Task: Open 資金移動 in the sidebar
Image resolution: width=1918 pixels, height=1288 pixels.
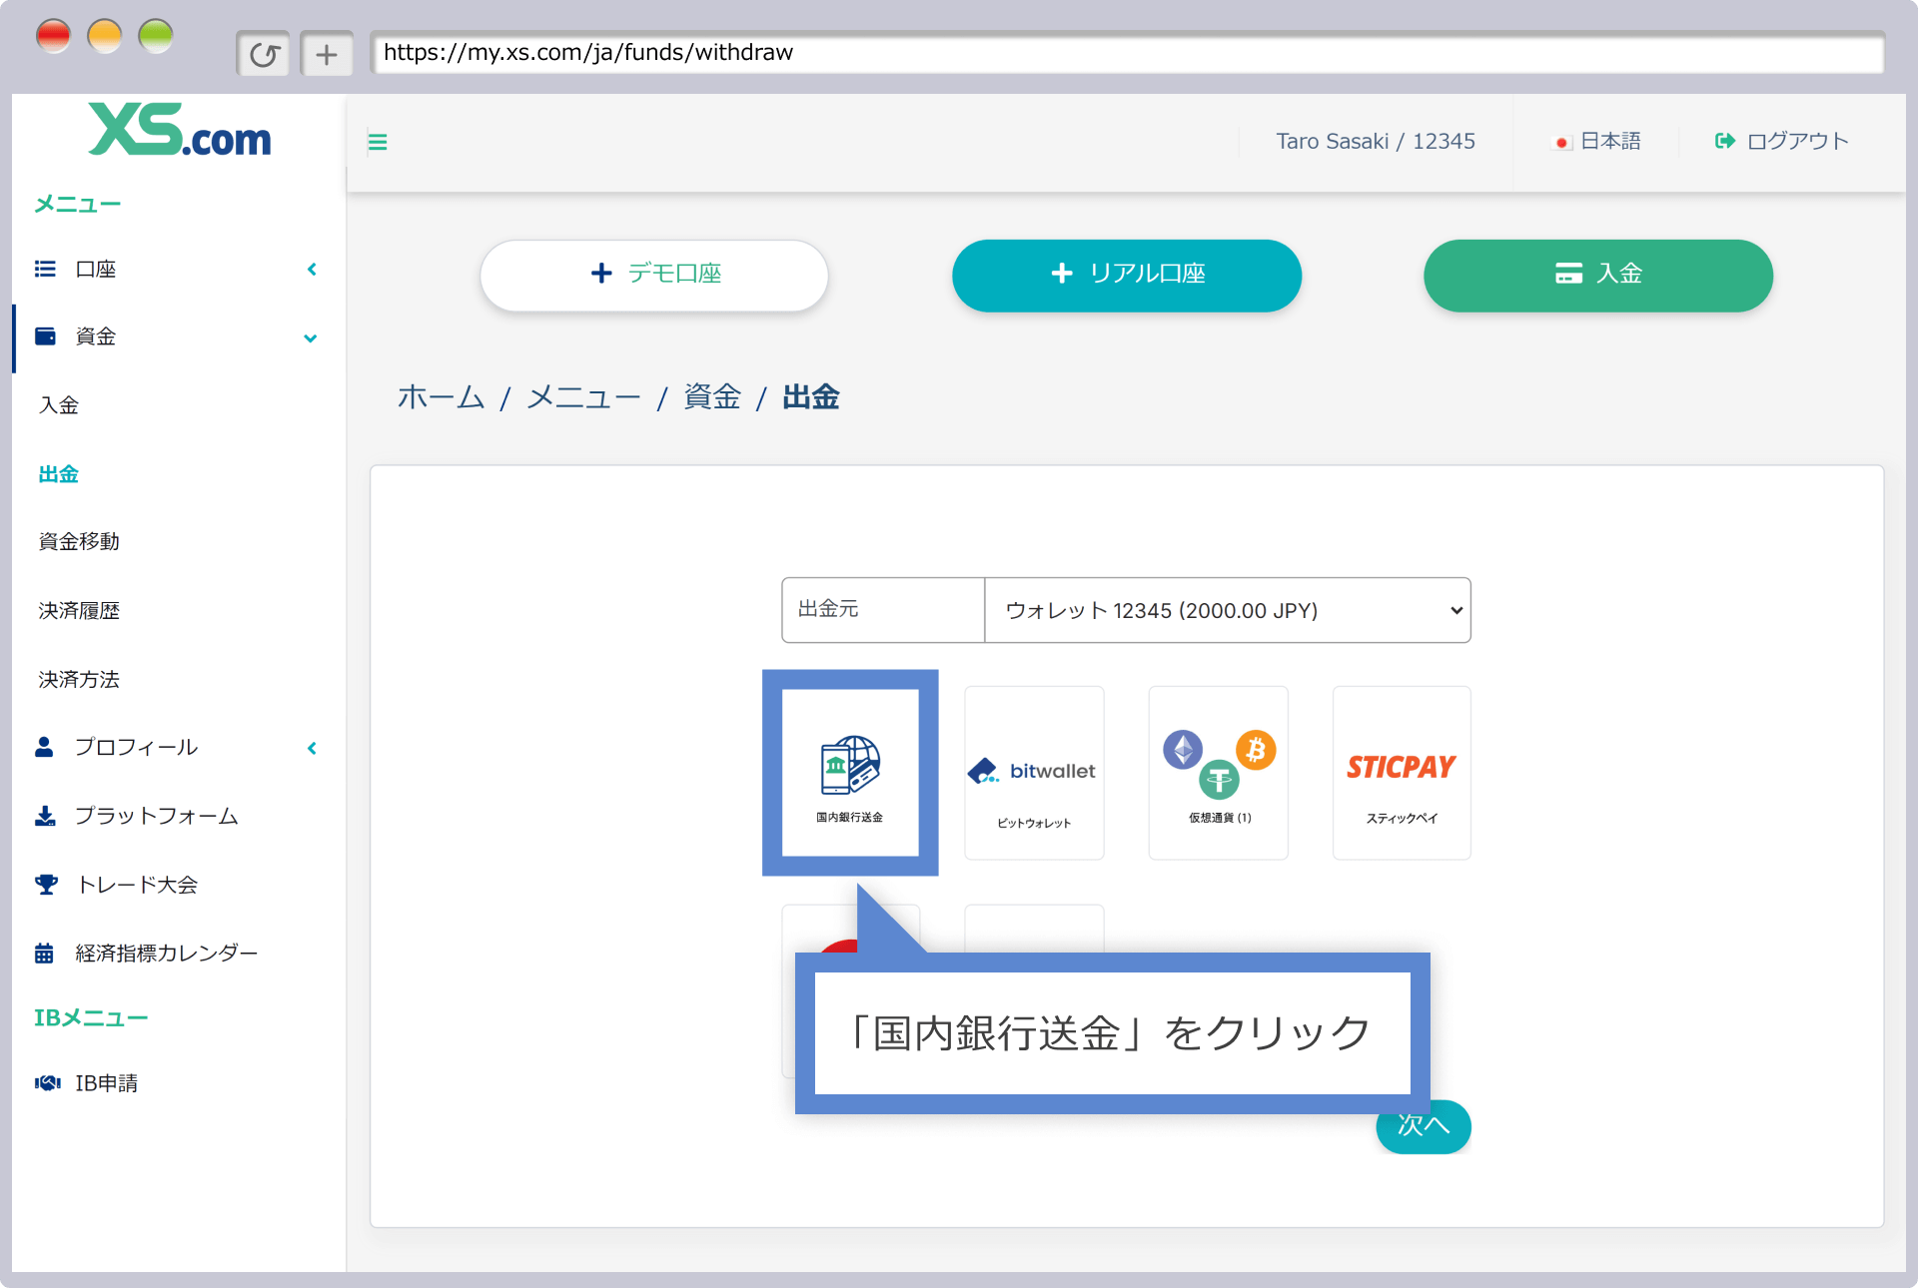Action: coord(79,541)
